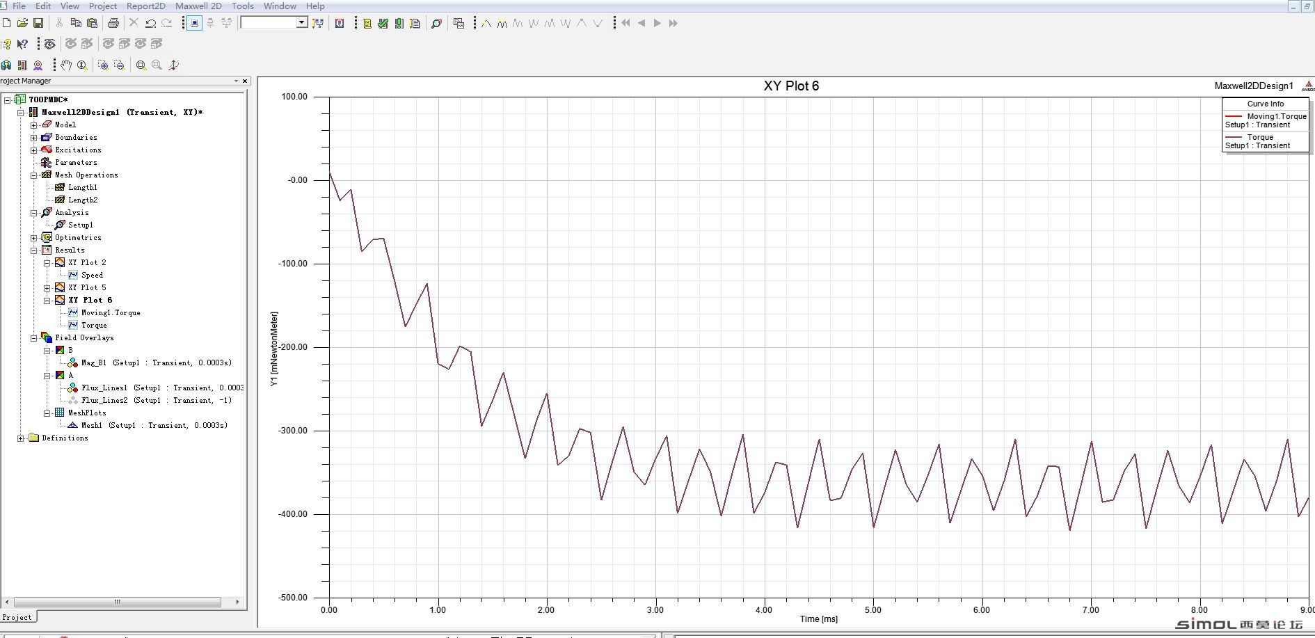Viewport: 1315px width, 638px height.
Task: Click the XY Plot 6 chart title
Action: click(x=791, y=86)
